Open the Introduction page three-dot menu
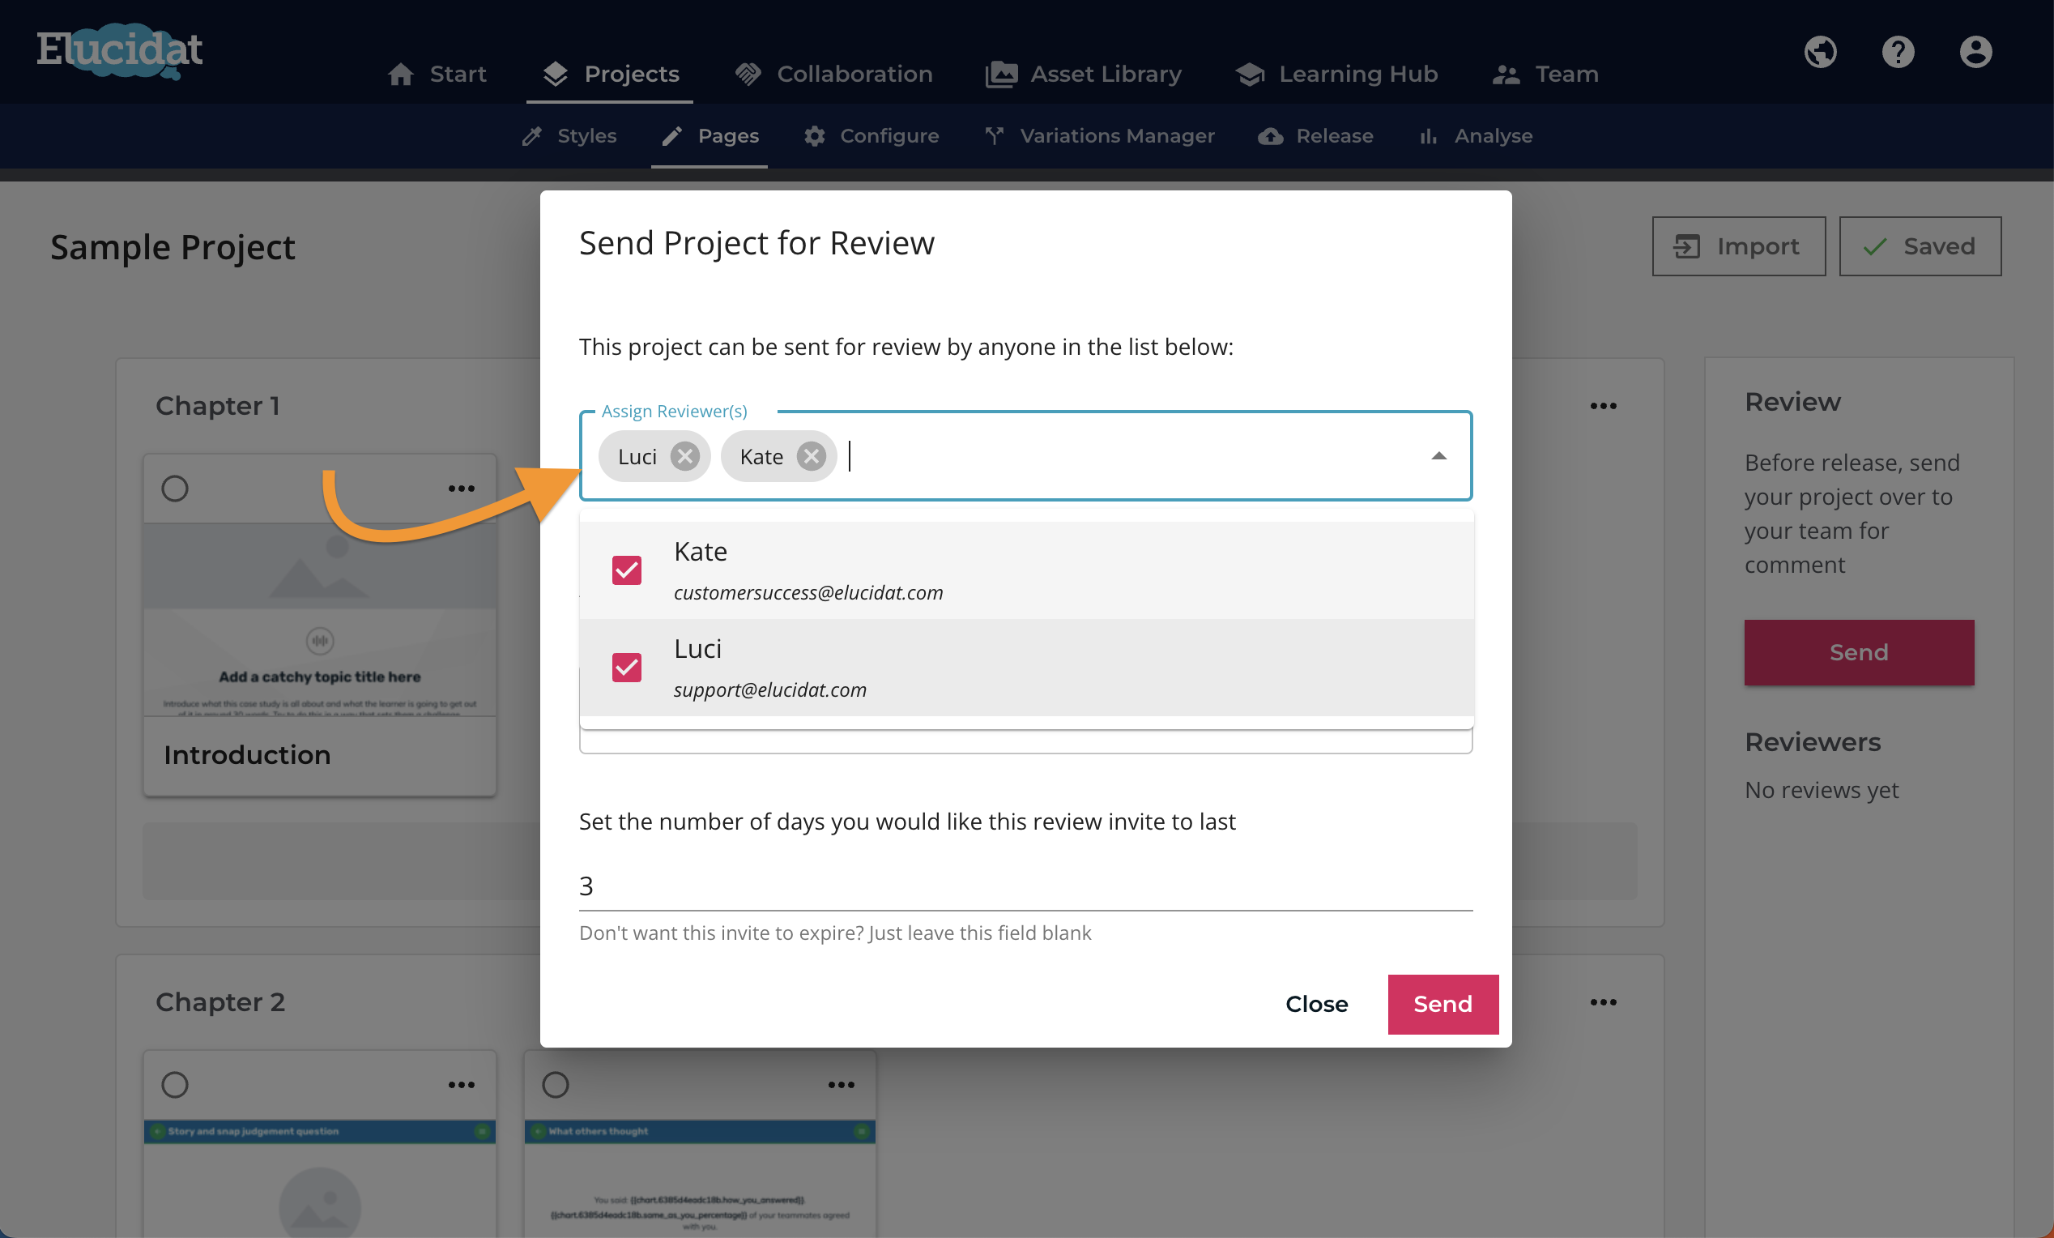 pos(461,489)
